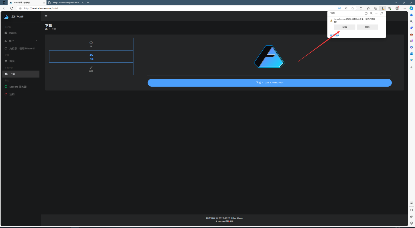This screenshot has height=228, width=415.
Task: Select the 资源 resources brush tab
Action: [91, 69]
